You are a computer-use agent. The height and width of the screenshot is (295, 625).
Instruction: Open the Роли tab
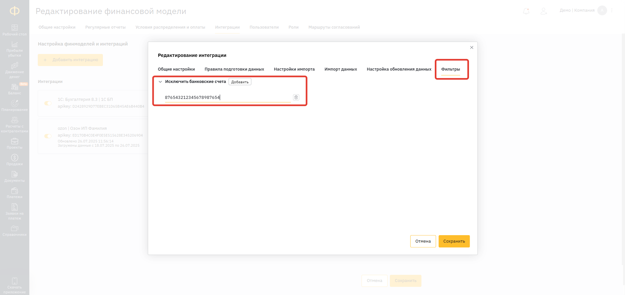tap(293, 27)
